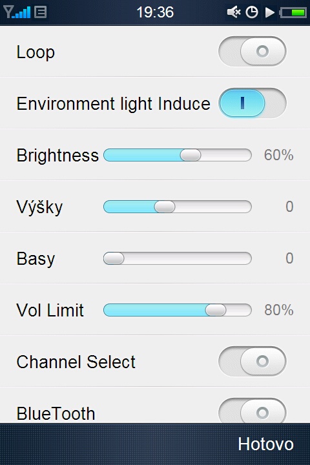Click the Basy slider handle
This screenshot has width=310, height=465.
114,258
